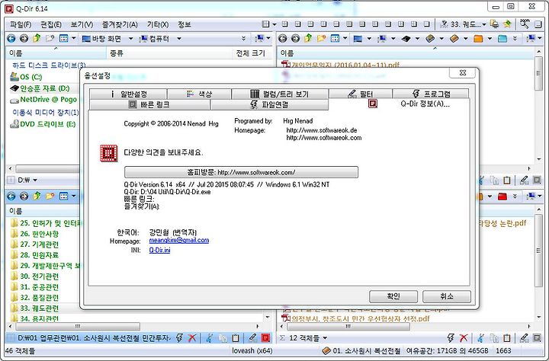Open the 기타(X) menu

pos(158,24)
